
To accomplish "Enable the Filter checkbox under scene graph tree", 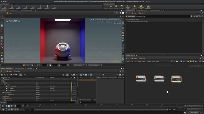I will pyautogui.click(x=1, y=102).
